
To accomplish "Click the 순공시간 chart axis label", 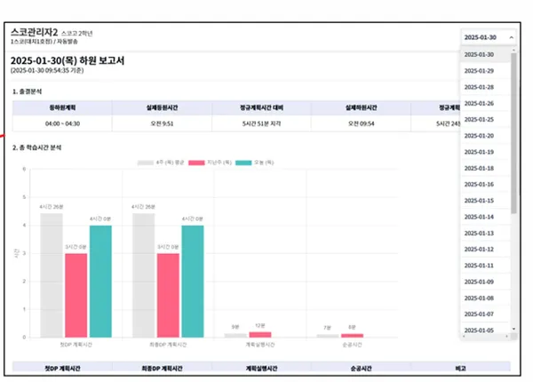I will (352, 345).
